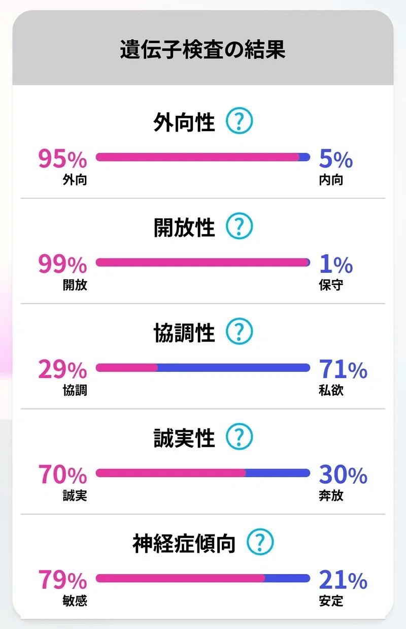Open the help icon beside 協調性

tap(239, 332)
